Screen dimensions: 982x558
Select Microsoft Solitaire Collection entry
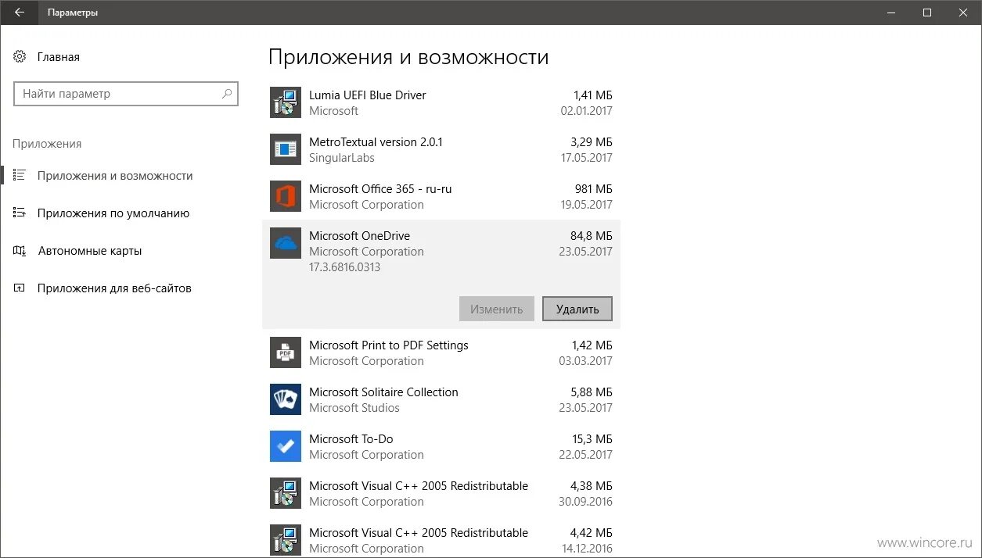441,399
